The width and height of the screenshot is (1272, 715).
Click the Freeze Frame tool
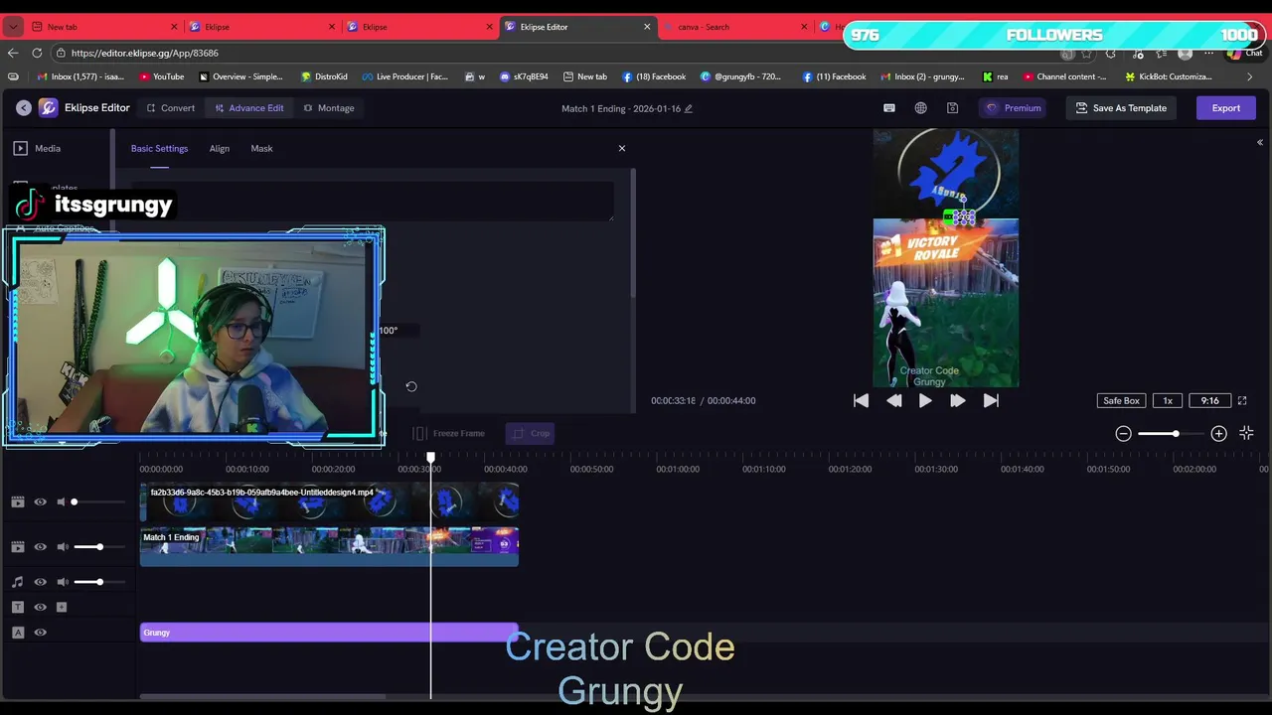pyautogui.click(x=449, y=433)
